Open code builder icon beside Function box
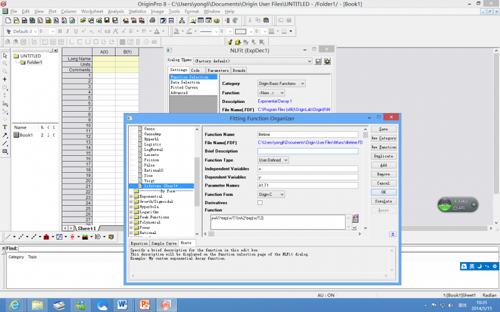500x312 pixels. 355,218
